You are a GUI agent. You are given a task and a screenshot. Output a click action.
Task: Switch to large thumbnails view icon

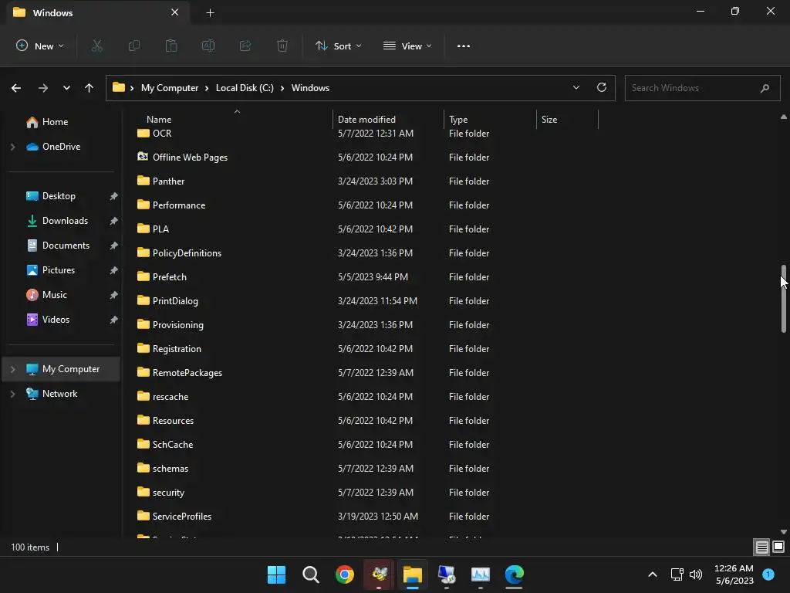click(x=778, y=547)
